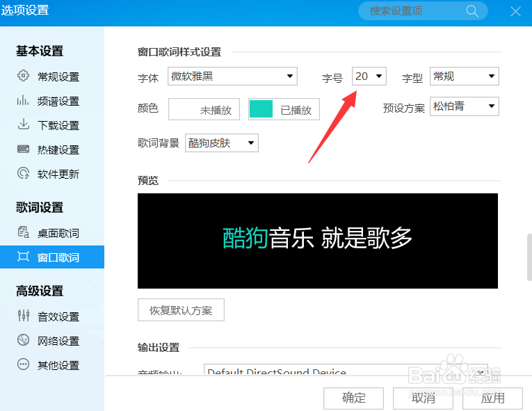
Task: Close the 选项设置 dialog
Action: tap(516, 12)
